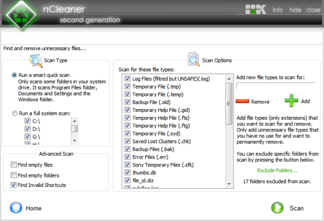Click the green Scan play icon

[x=277, y=208]
